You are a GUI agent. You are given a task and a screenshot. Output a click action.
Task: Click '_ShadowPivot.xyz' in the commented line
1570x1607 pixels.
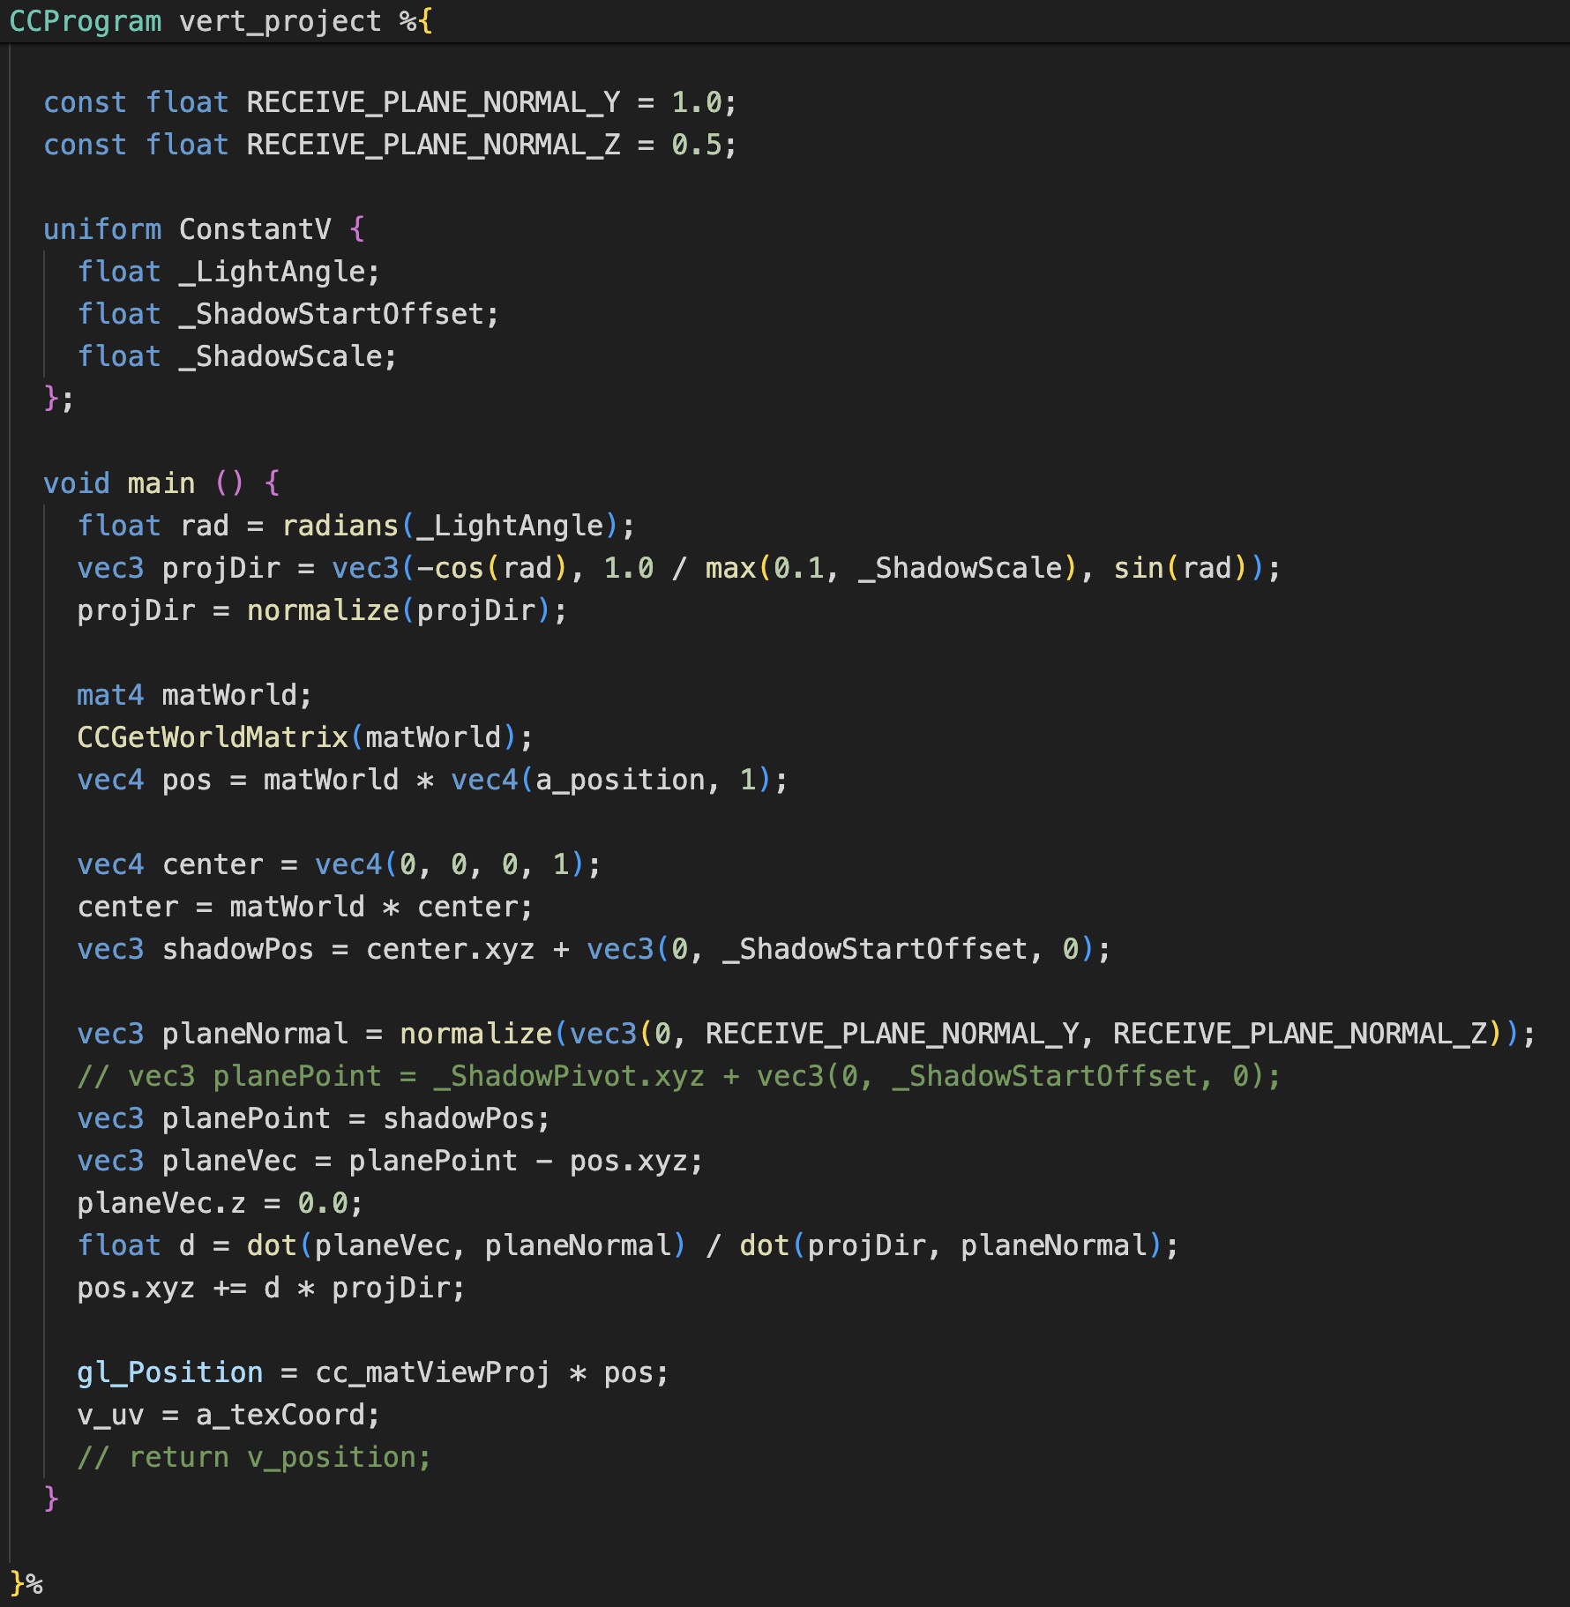coord(569,1076)
